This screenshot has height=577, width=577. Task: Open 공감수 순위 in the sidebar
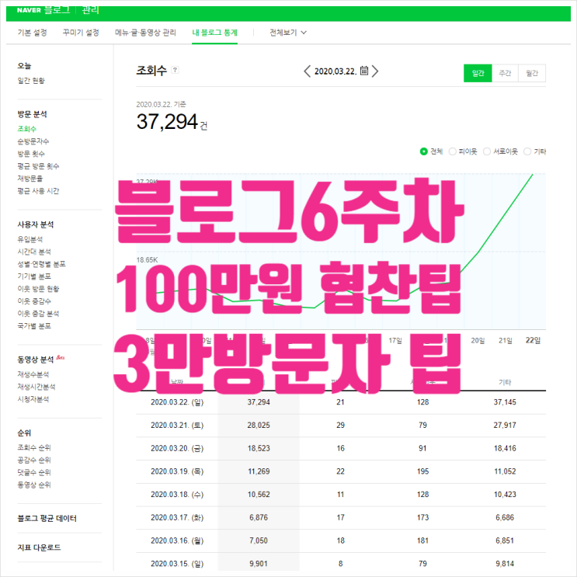pos(34,460)
